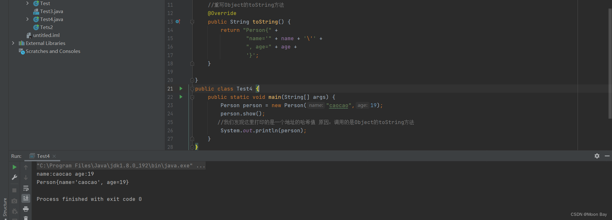Image resolution: width=612 pixels, height=220 pixels.
Task: Click the untitled.iml file icon
Action: 29,35
